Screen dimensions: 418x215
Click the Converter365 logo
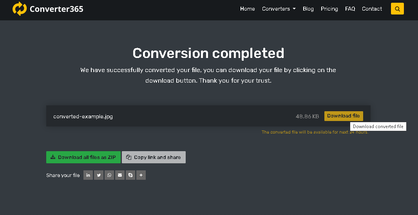click(48, 9)
